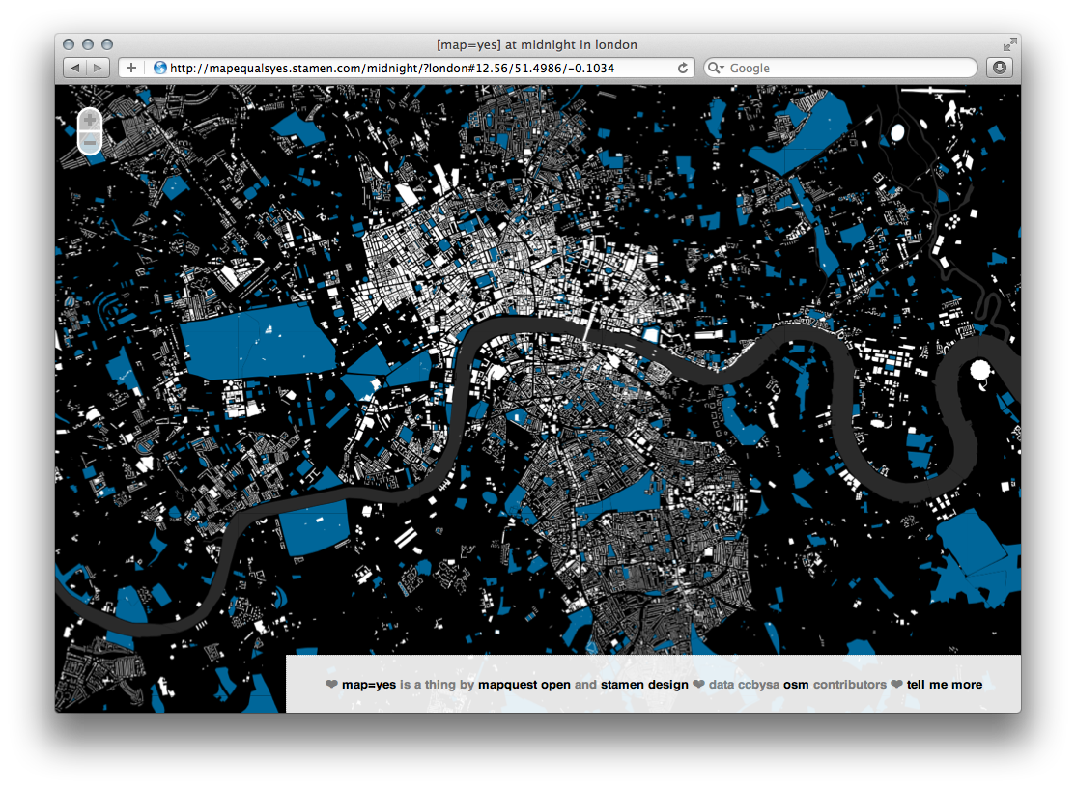
Task: Click the globe favicon in the address bar
Action: [160, 68]
